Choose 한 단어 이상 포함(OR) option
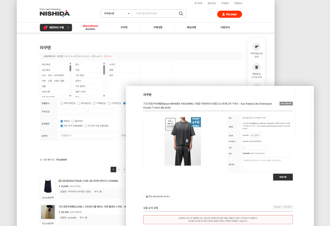 click(86, 126)
